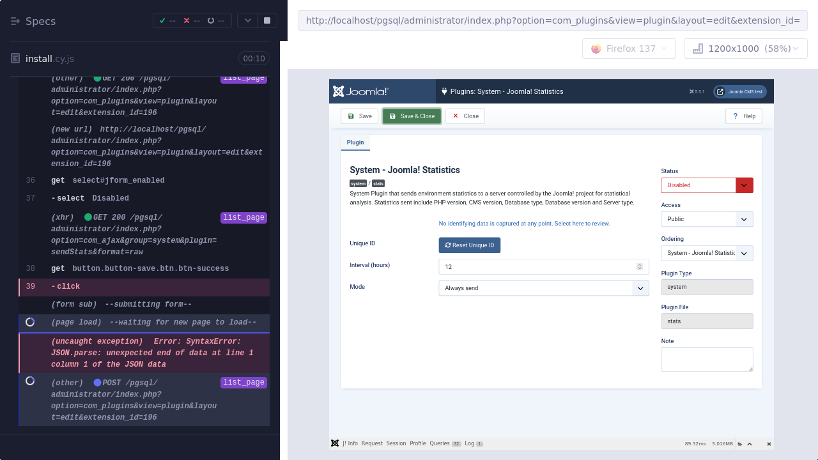Open the Status dropdown showing Disabled
The image size is (818, 460).
(707, 185)
